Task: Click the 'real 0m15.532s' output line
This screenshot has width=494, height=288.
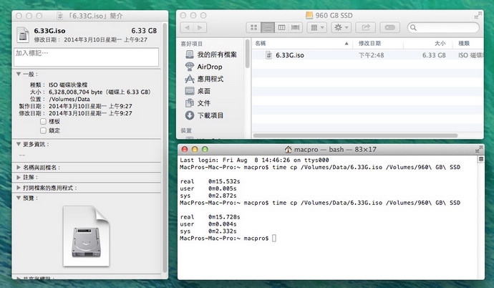Action: [x=210, y=181]
